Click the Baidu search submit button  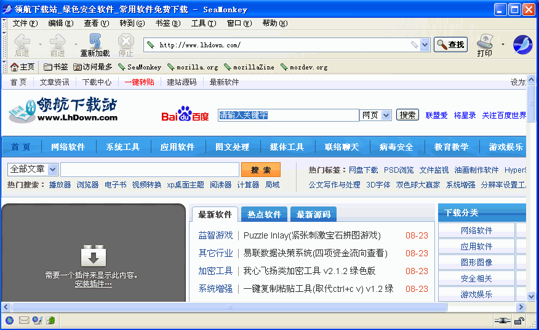(x=407, y=115)
